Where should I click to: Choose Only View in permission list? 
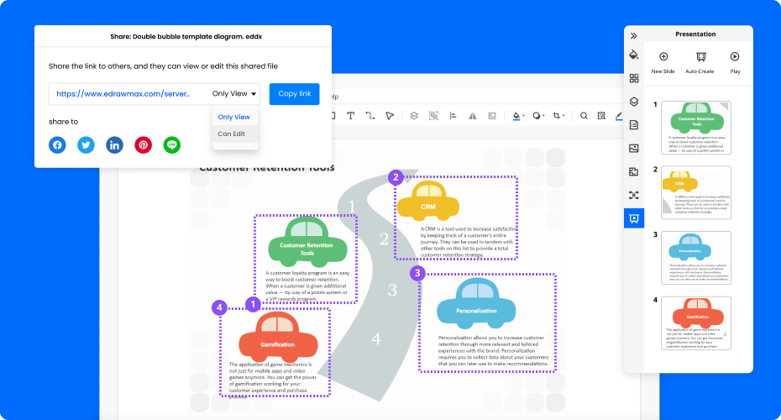(x=233, y=117)
